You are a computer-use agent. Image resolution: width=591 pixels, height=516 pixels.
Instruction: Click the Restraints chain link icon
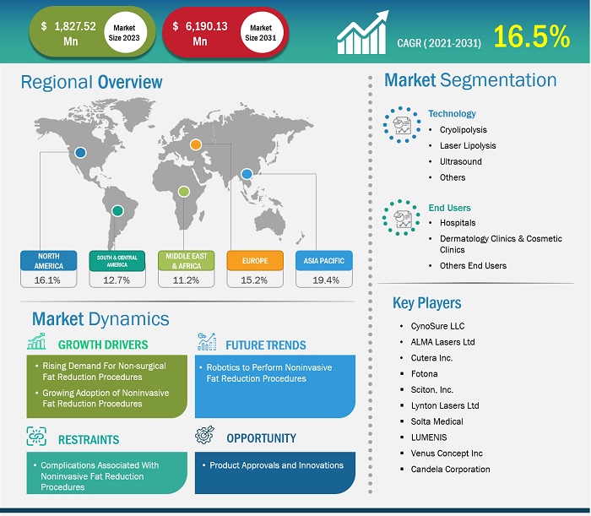[x=36, y=436]
